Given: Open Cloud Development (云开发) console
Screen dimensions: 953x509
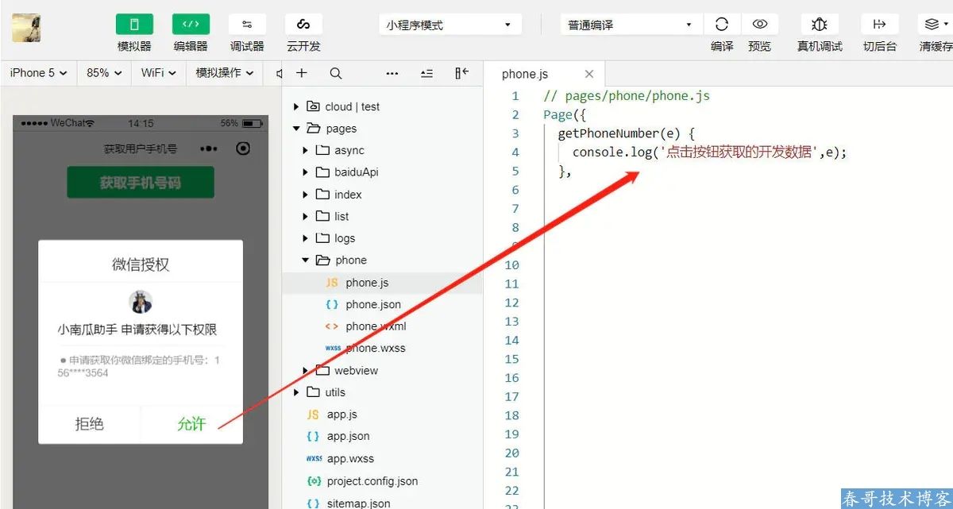Looking at the screenshot, I should pos(303,25).
